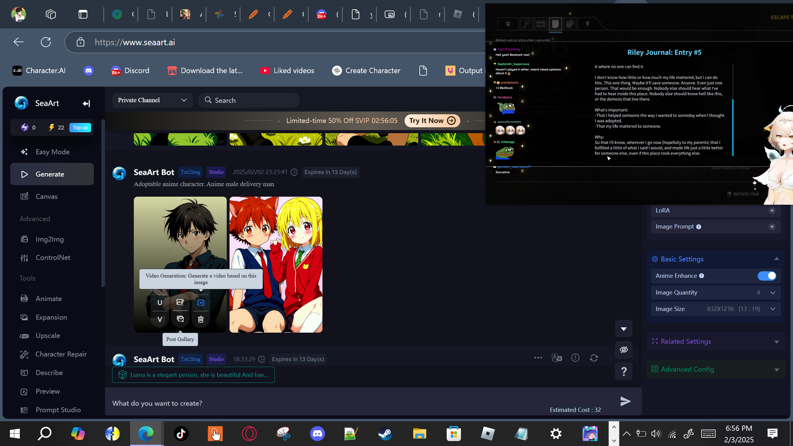
Task: Open Img2Img in the sidebar
Action: pyautogui.click(x=52, y=239)
